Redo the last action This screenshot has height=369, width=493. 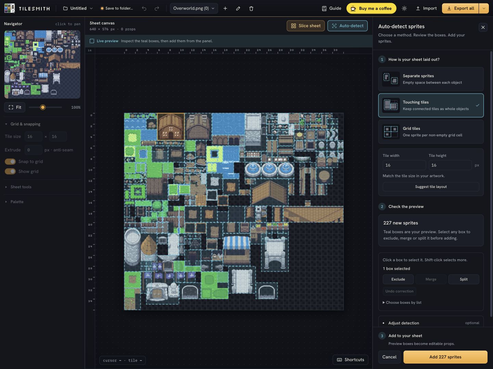tap(157, 8)
